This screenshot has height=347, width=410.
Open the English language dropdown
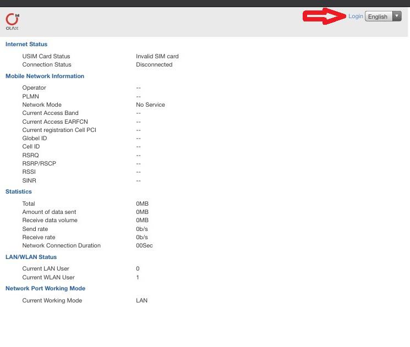pyautogui.click(x=383, y=16)
